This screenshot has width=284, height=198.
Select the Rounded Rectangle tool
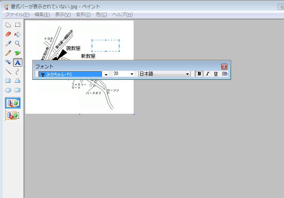coord(18,90)
